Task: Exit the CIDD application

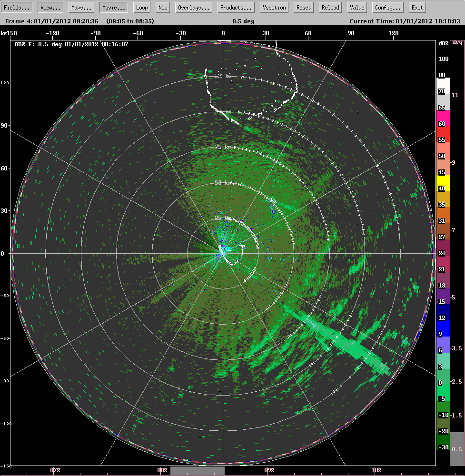Action: tap(417, 7)
